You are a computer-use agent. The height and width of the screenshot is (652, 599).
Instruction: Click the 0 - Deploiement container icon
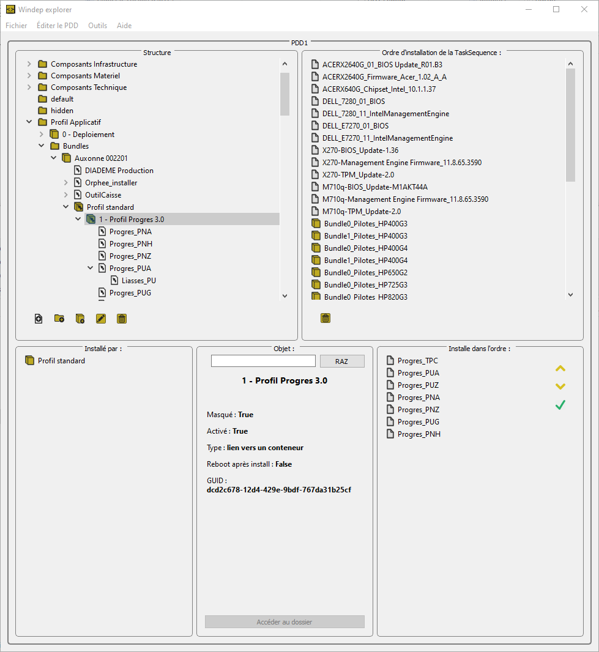coord(54,135)
